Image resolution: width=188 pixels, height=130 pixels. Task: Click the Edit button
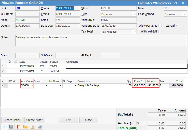click(69, 120)
